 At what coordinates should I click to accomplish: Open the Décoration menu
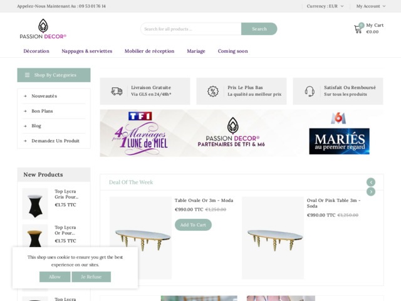coord(36,51)
